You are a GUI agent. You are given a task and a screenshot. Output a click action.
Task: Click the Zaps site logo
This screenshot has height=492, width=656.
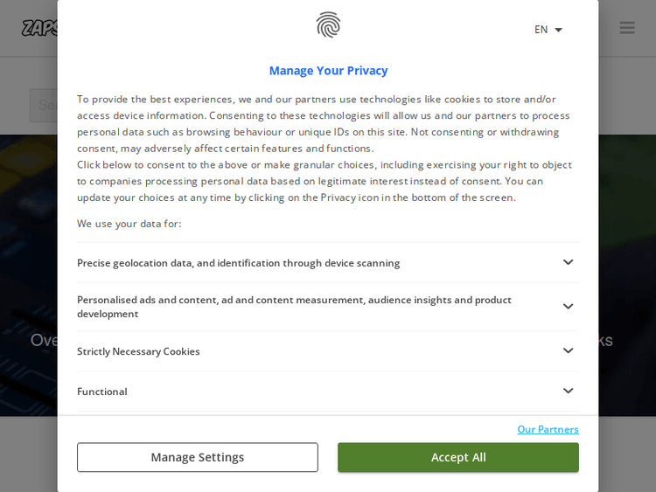point(39,28)
